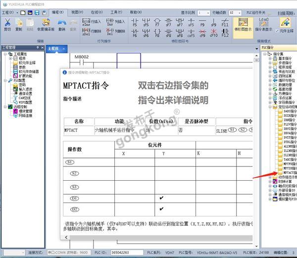This screenshot has height=258, width=297.
Task: Open the 显示比例 zoom dropdown
Action: click(202, 12)
